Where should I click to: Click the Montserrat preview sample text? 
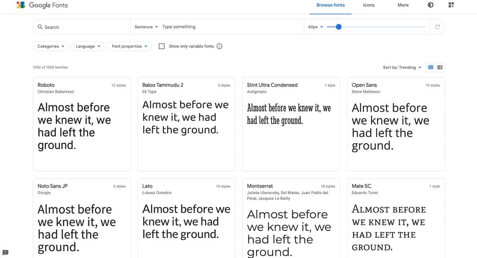(289, 233)
